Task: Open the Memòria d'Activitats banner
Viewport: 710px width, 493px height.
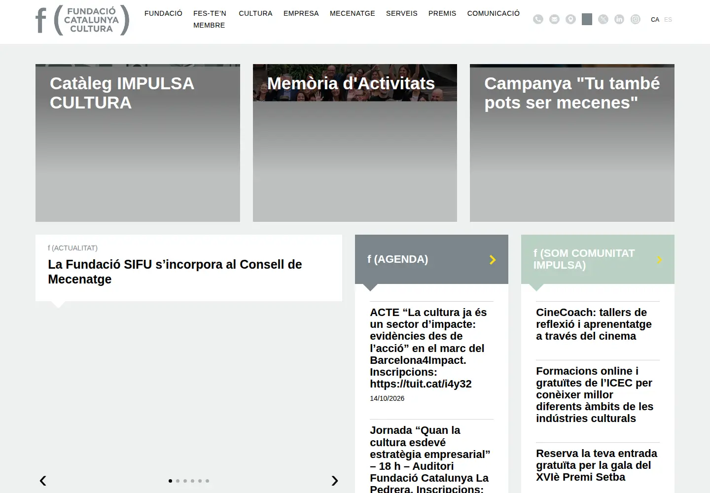Action: point(355,143)
